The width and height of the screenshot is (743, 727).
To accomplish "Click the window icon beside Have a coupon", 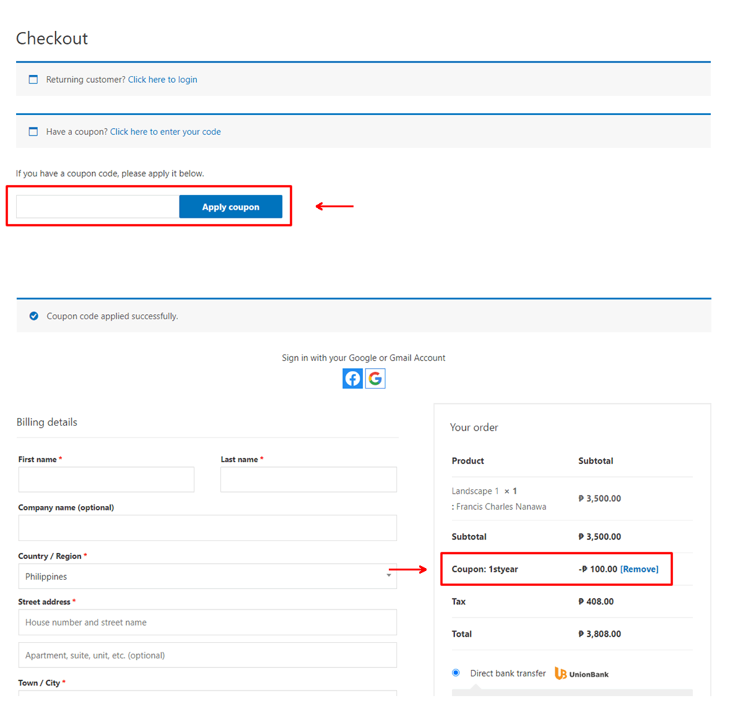I will click(x=33, y=132).
